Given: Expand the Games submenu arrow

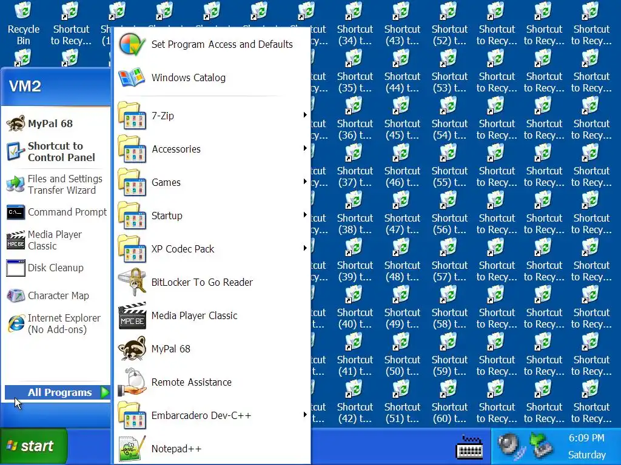Looking at the screenshot, I should 305,182.
